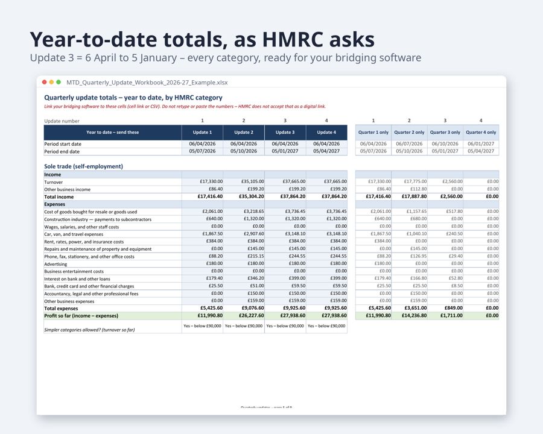Select the 'Period end date' row label

click(62, 151)
